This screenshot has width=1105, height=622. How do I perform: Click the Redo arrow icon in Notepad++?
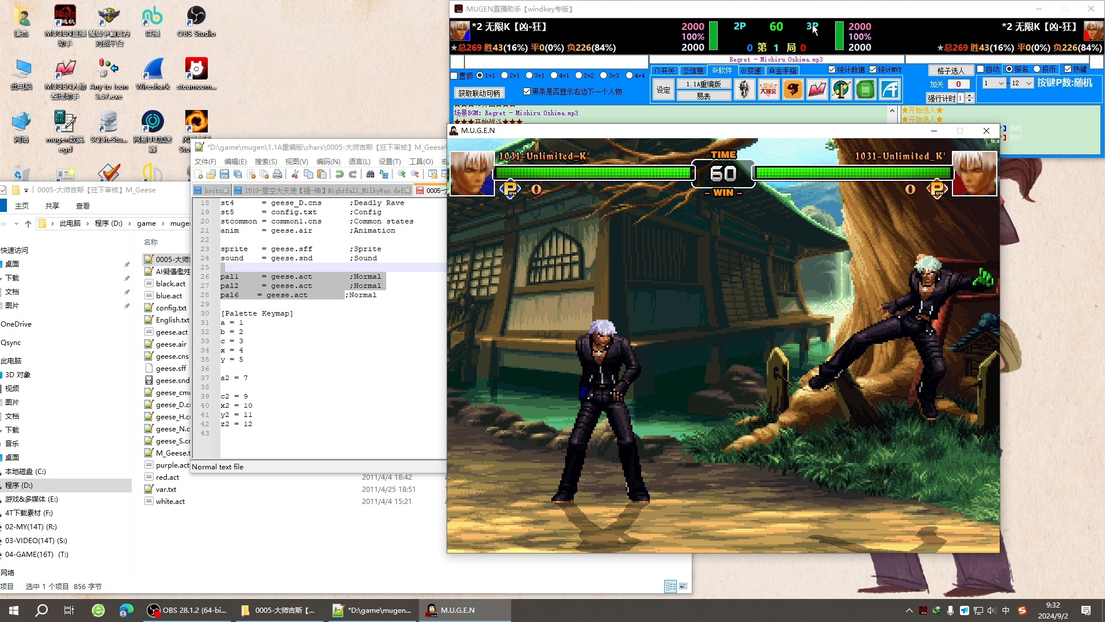coord(353,175)
